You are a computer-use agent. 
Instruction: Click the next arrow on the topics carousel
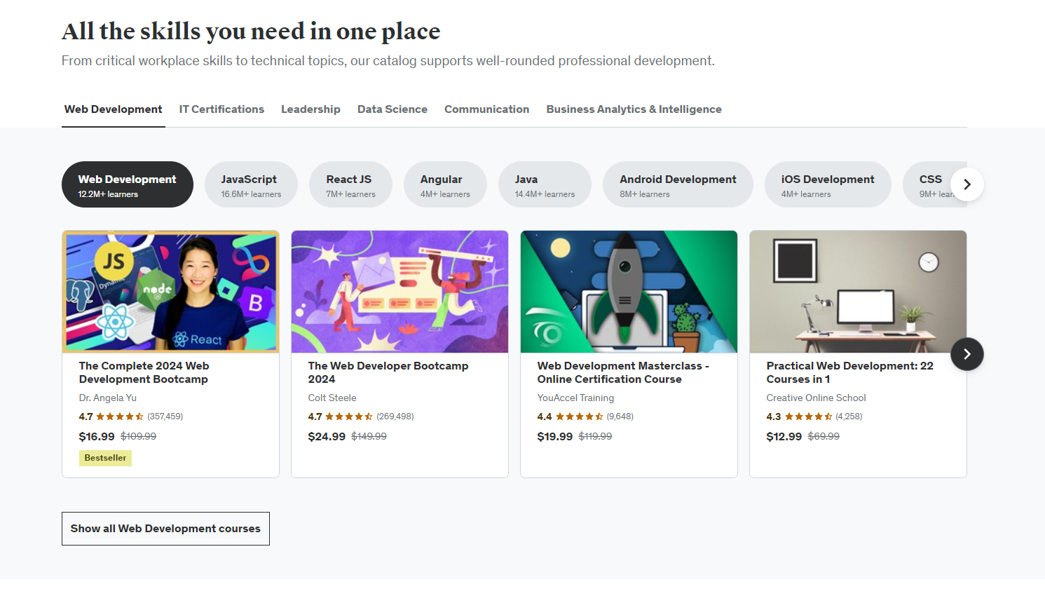967,184
